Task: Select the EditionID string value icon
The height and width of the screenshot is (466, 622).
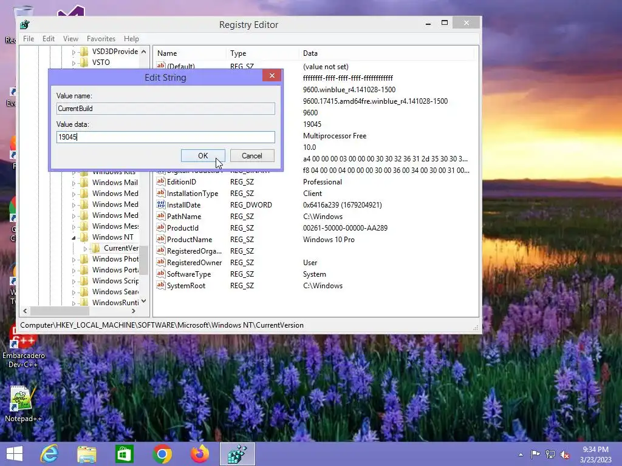Action: [160, 182]
